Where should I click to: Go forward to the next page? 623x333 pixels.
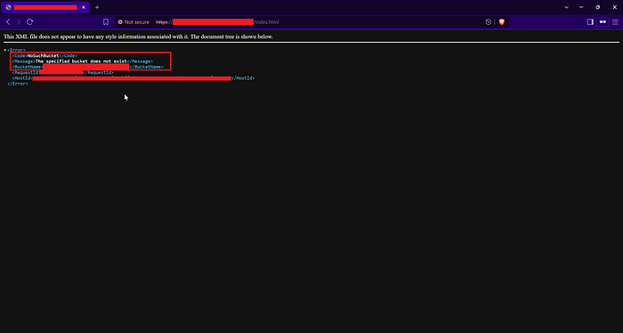(x=19, y=22)
